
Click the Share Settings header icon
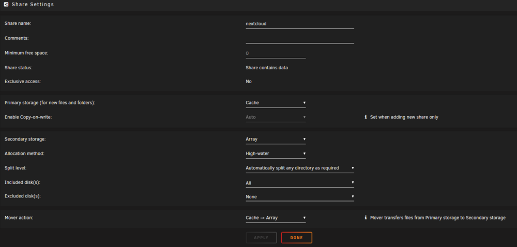coord(6,5)
